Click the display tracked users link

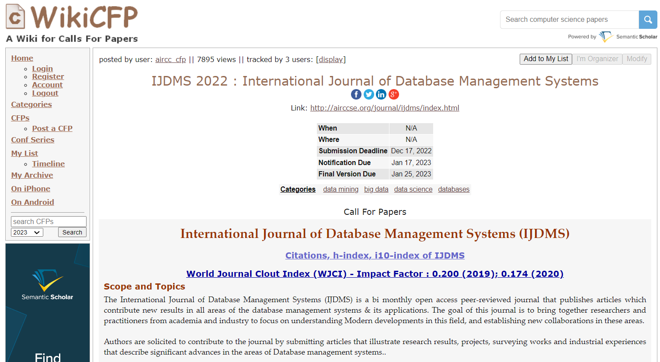point(331,59)
